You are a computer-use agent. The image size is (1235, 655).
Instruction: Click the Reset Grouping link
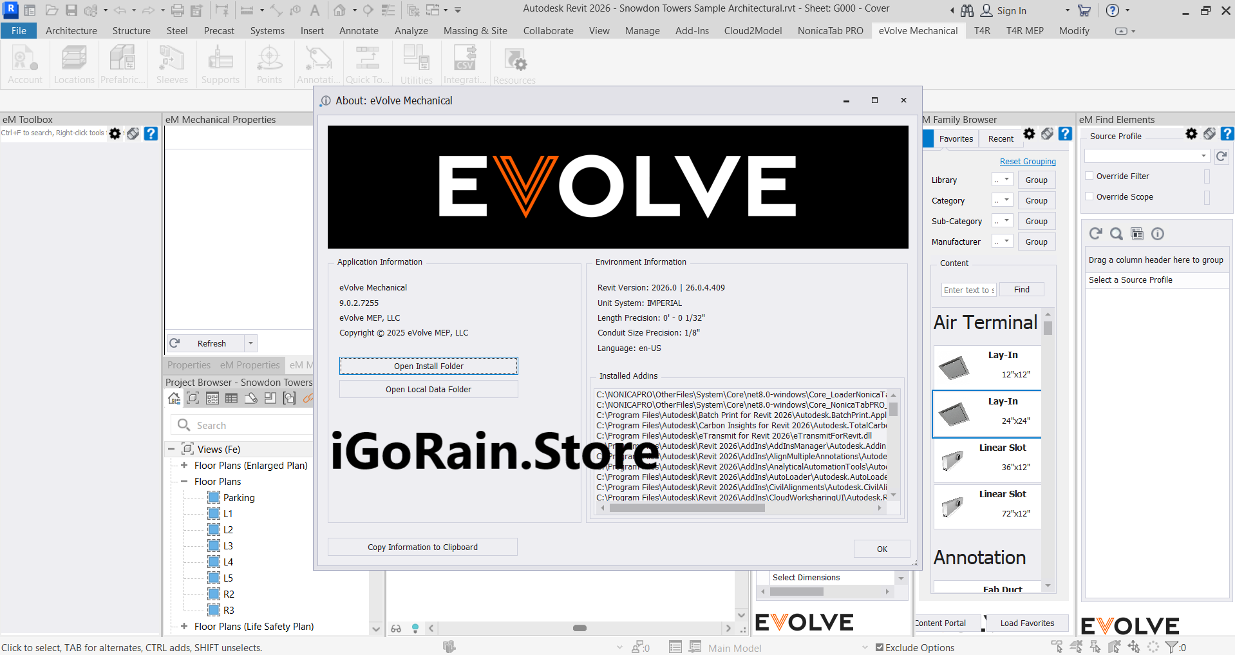pyautogui.click(x=1027, y=161)
